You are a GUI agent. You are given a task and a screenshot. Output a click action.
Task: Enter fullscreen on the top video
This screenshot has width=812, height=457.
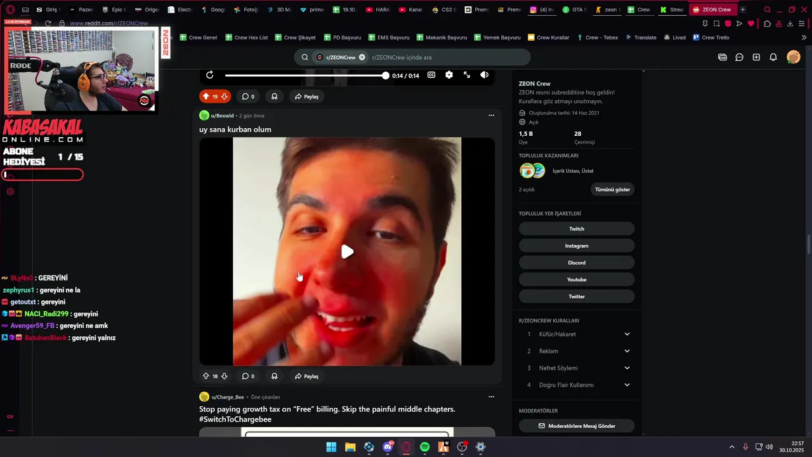point(467,75)
